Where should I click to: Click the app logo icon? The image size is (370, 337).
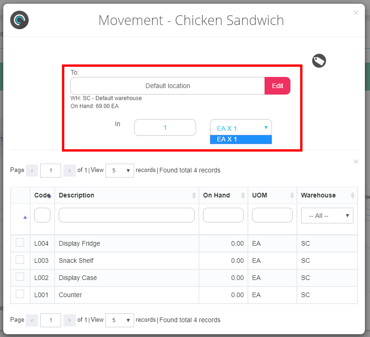point(19,20)
